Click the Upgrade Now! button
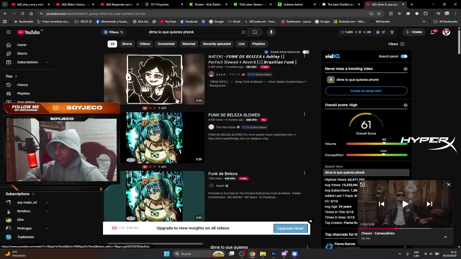The height and width of the screenshot is (259, 461). point(290,228)
